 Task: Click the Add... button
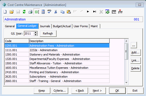[135, 53]
